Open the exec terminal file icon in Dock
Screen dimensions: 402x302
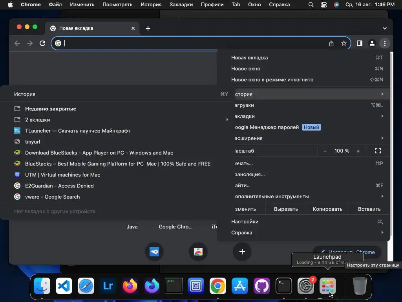click(x=174, y=285)
